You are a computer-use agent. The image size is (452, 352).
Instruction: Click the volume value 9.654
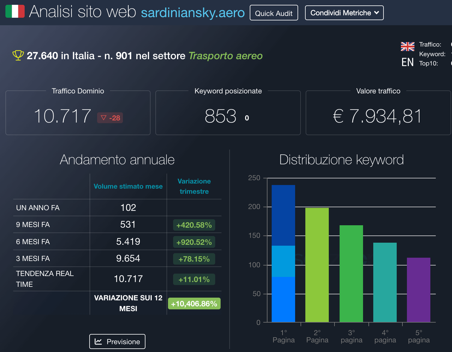point(128,258)
